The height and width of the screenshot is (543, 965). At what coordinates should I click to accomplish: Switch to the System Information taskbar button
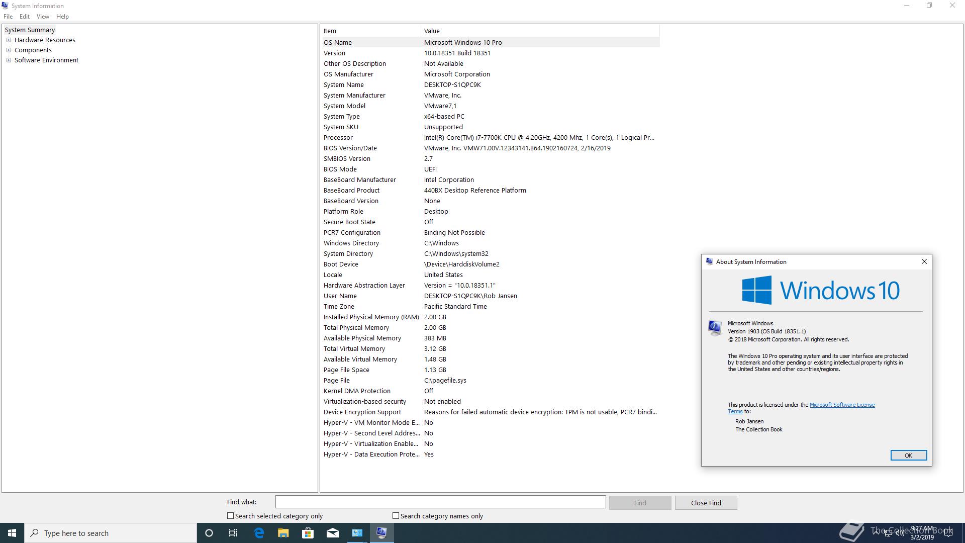381,533
